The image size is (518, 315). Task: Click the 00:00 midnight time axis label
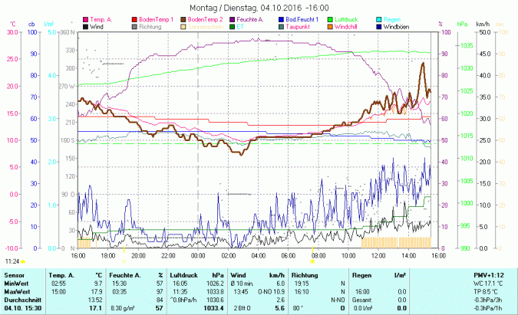(198, 255)
